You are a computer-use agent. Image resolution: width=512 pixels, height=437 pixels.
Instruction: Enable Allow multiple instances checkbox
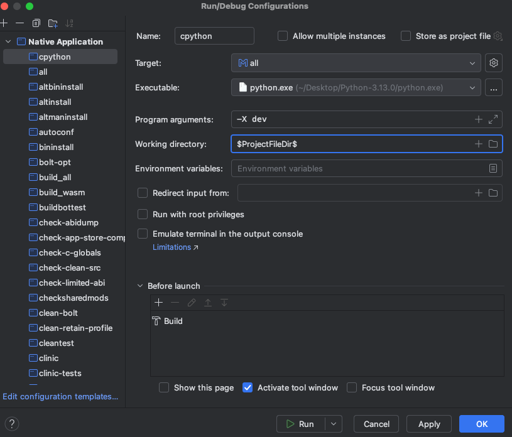point(283,36)
